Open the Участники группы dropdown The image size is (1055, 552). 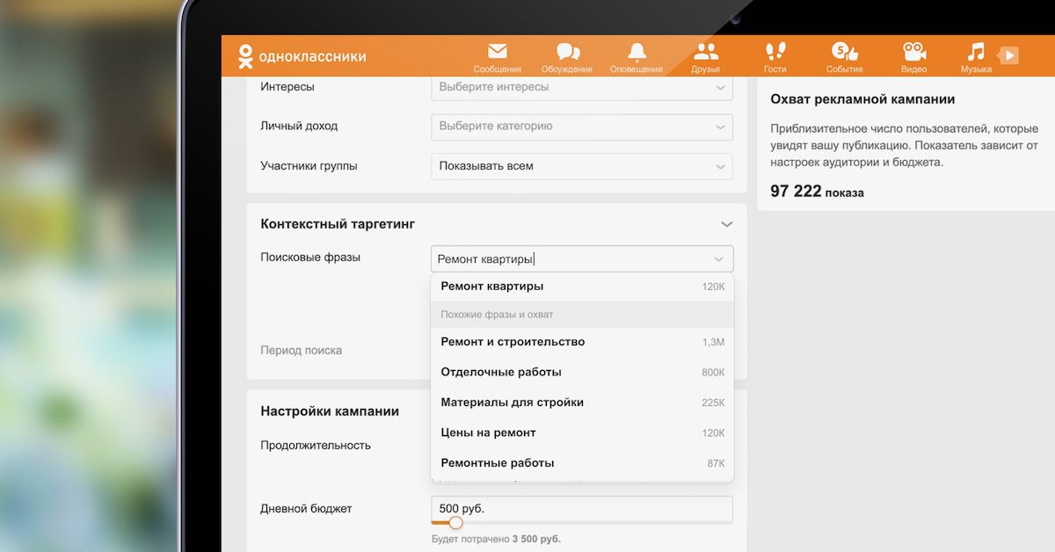pyautogui.click(x=582, y=165)
